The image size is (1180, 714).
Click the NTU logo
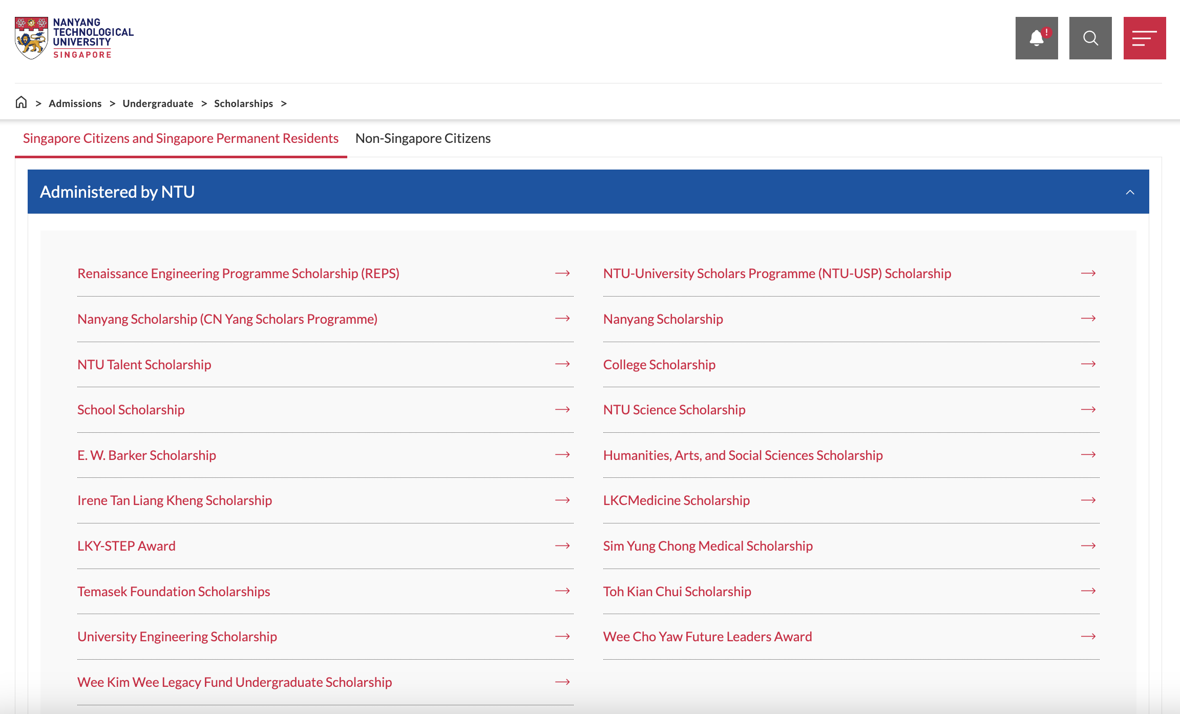[x=74, y=38]
